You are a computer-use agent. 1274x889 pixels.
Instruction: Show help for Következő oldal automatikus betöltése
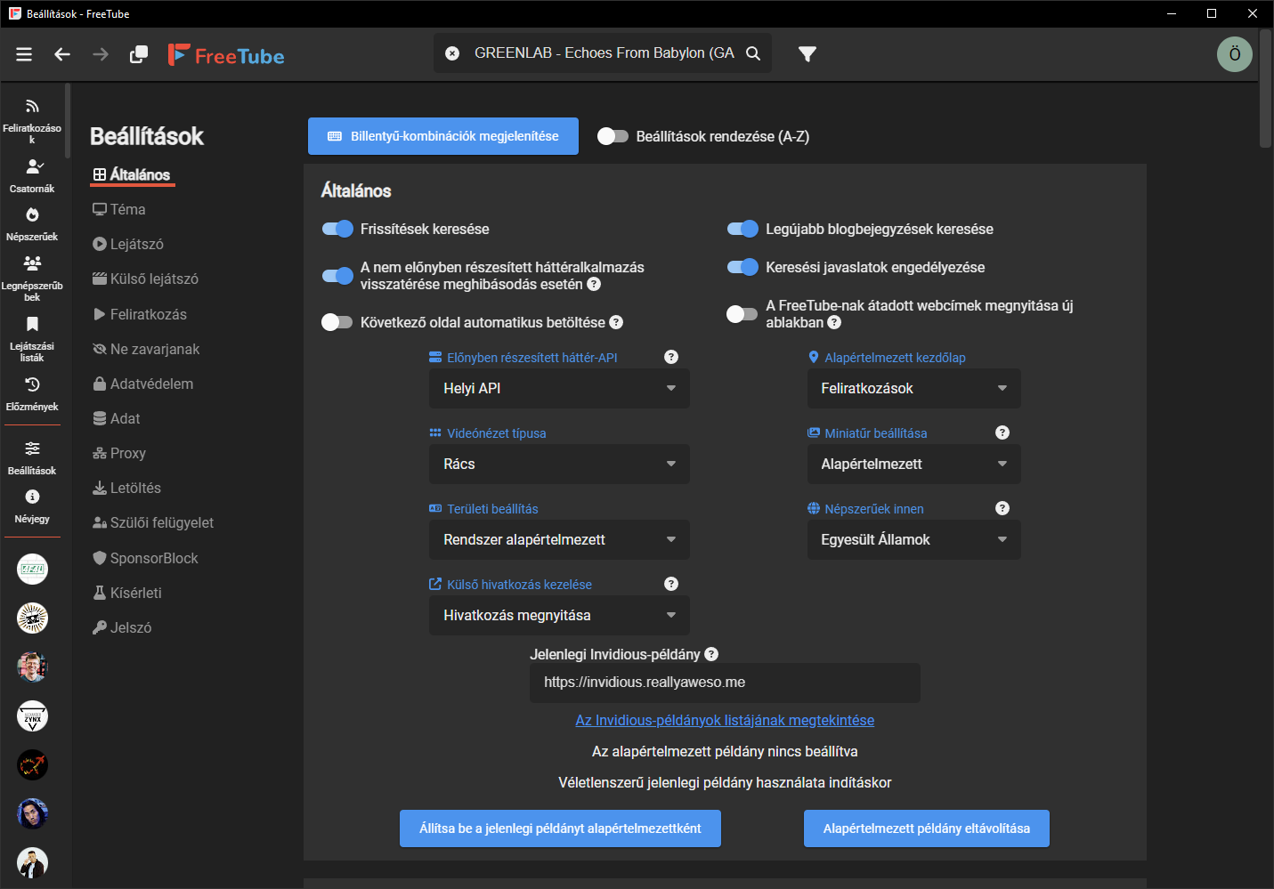click(x=616, y=322)
